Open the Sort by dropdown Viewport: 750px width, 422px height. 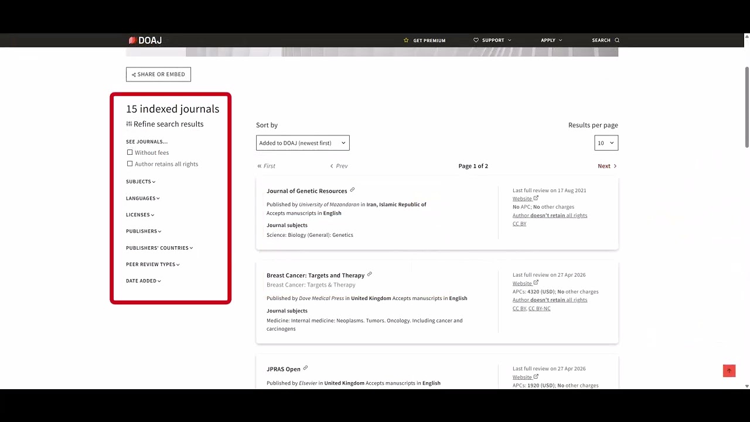click(303, 143)
